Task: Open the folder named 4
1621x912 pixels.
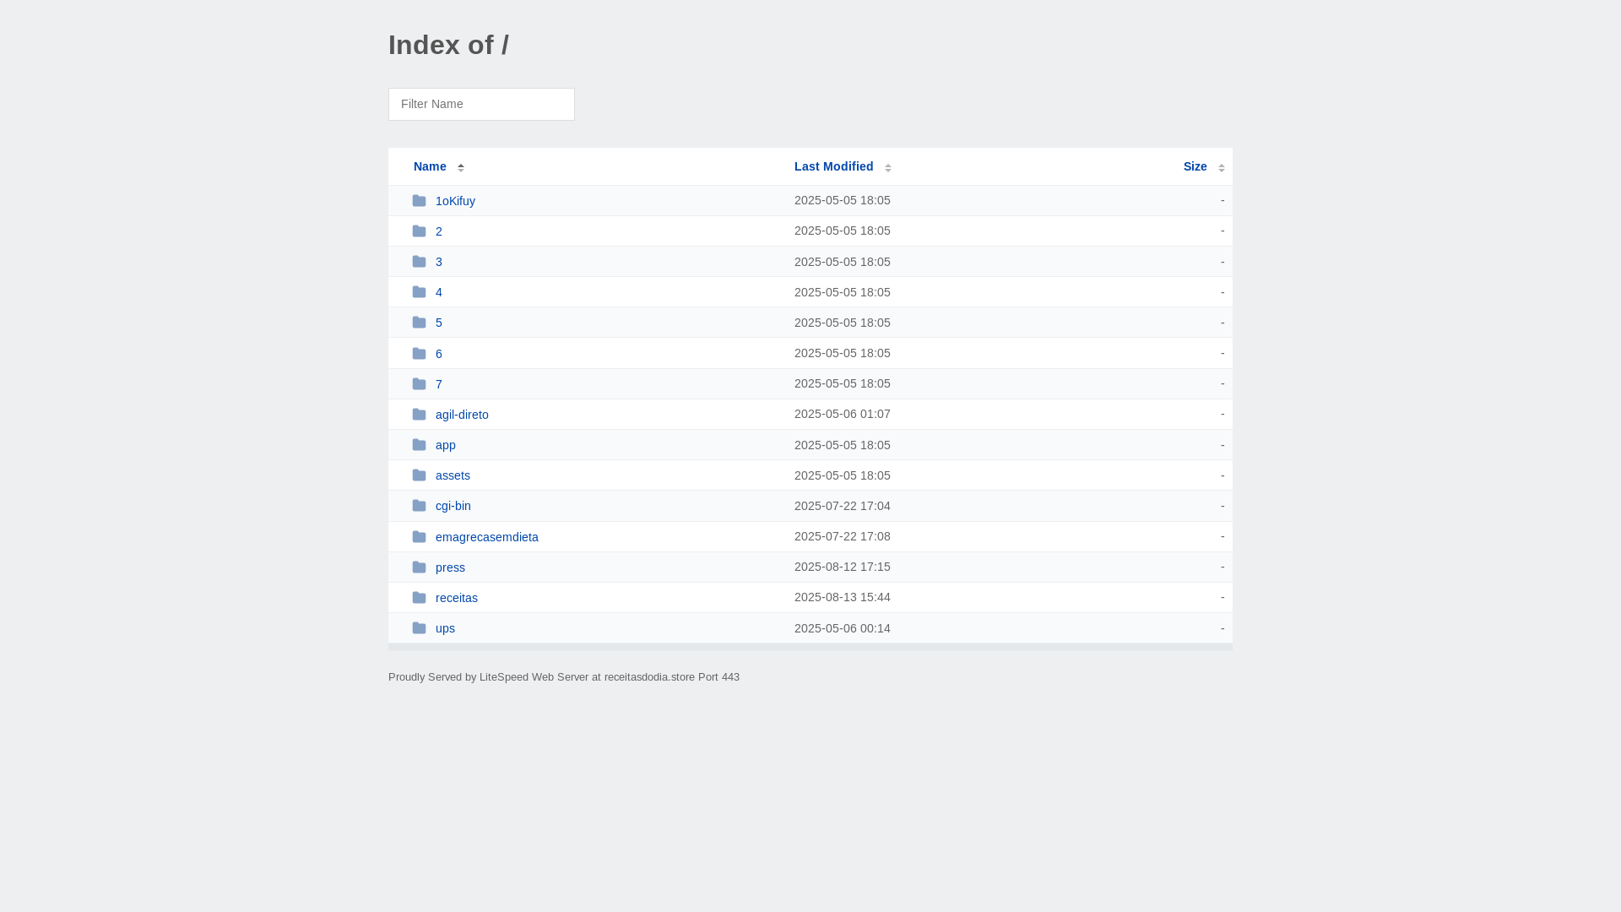Action: point(439,292)
